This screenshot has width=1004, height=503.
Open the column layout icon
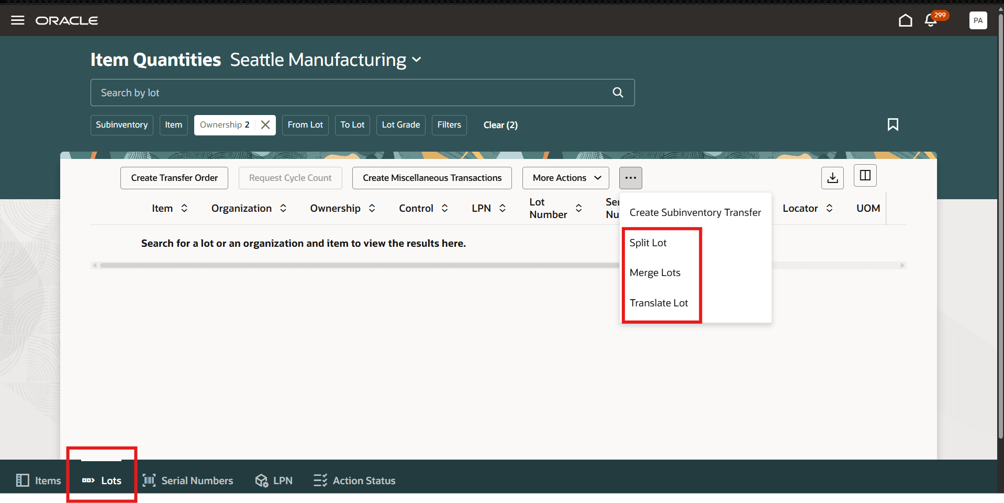point(865,175)
